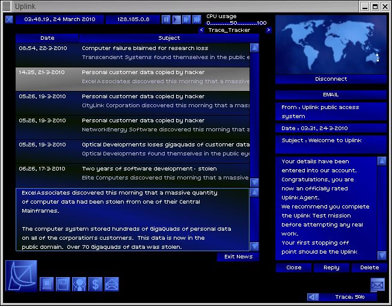Click the date and time display

click(x=60, y=19)
